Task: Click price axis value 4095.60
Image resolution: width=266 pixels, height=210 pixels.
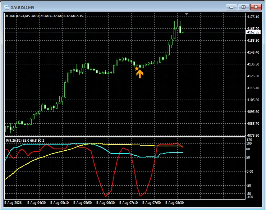Action: (253, 112)
